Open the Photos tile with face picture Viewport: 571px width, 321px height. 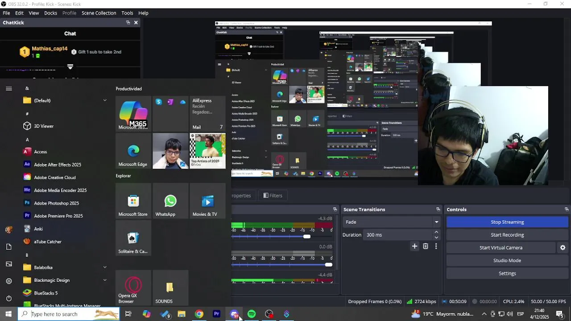tap(170, 151)
